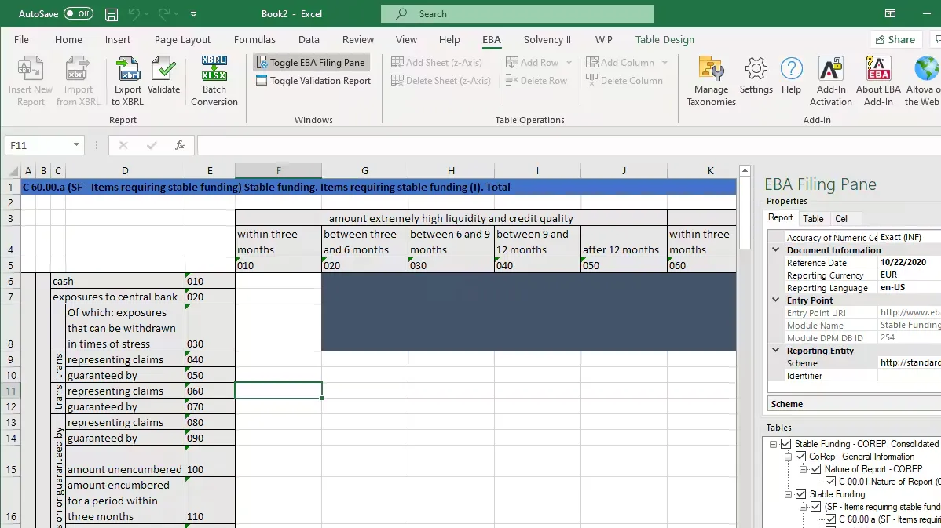Screen dimensions: 941x528
Task: Click in the Search box
Action: click(517, 14)
